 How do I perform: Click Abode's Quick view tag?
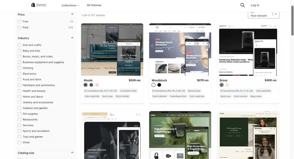tap(107, 96)
